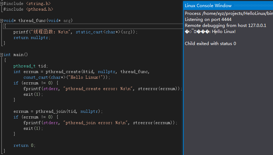Click static_cast<char*> in printf line
The image size is (273, 155).
tap(98, 32)
